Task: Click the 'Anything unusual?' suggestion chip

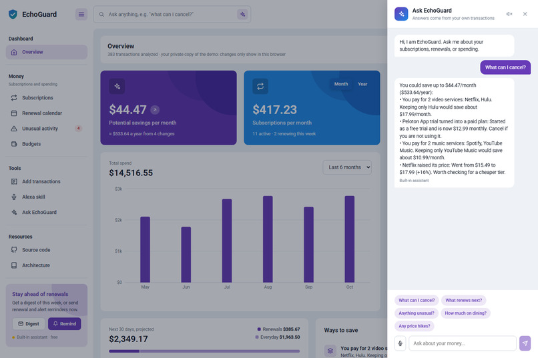Action: [417, 313]
